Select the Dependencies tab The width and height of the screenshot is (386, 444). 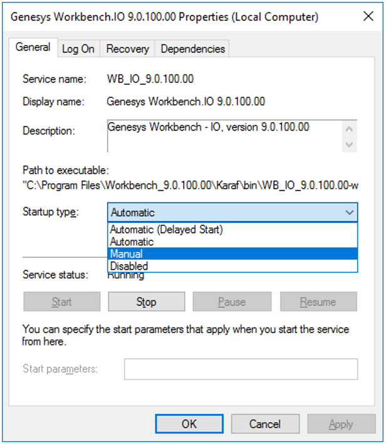[x=192, y=48]
